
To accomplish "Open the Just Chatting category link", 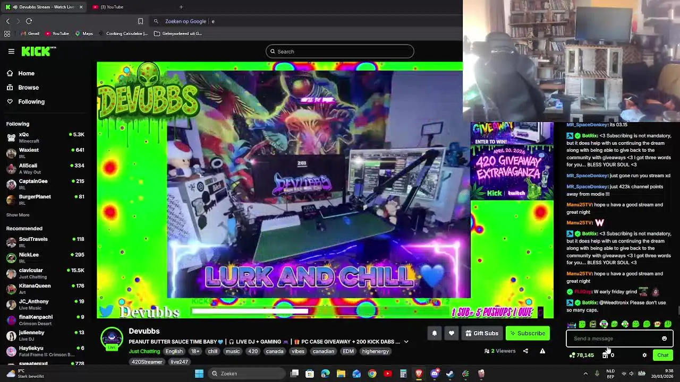I will click(x=144, y=351).
